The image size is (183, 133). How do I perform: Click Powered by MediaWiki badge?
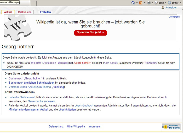(171, 127)
